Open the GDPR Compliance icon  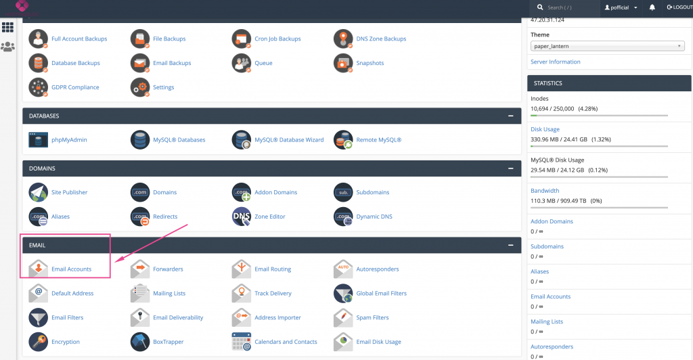click(x=39, y=87)
